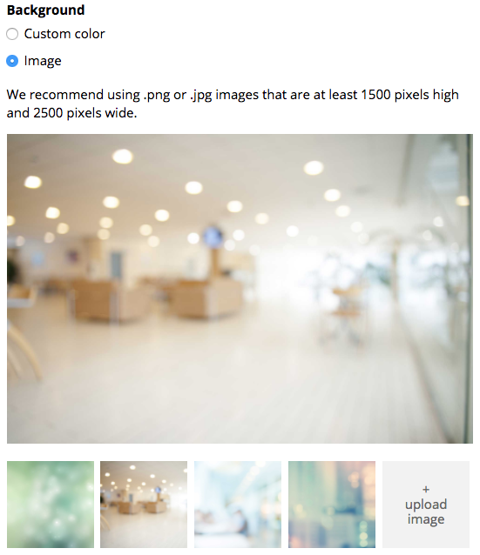This screenshot has width=480, height=555.
Task: Click the recommended image size text
Action: (x=233, y=104)
